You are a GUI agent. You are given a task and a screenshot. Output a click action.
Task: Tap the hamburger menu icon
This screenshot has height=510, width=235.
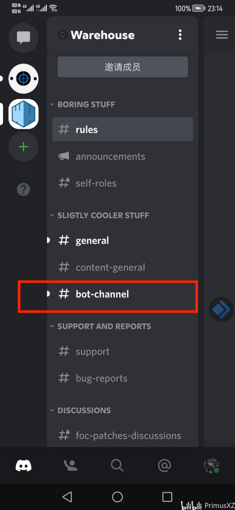pyautogui.click(x=222, y=35)
